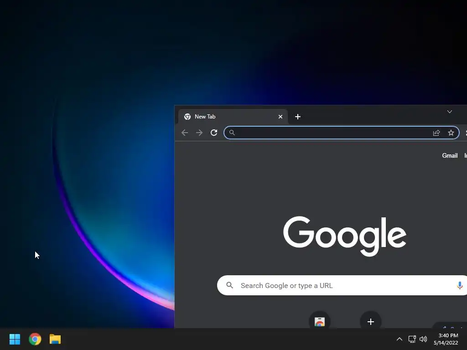The width and height of the screenshot is (467, 350).
Task: Go forward in Chrome
Action: 199,133
